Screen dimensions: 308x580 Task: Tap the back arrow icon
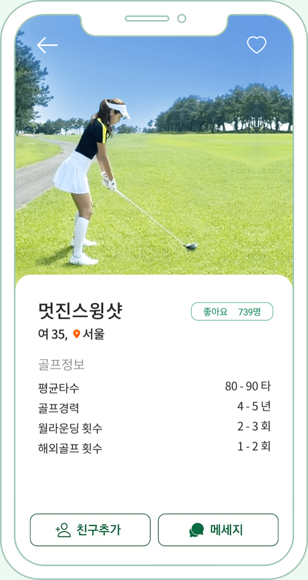coord(47,45)
